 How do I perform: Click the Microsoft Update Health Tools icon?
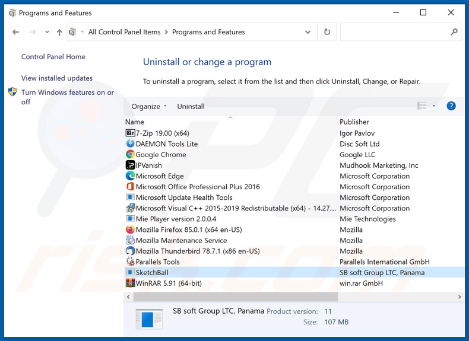(130, 197)
